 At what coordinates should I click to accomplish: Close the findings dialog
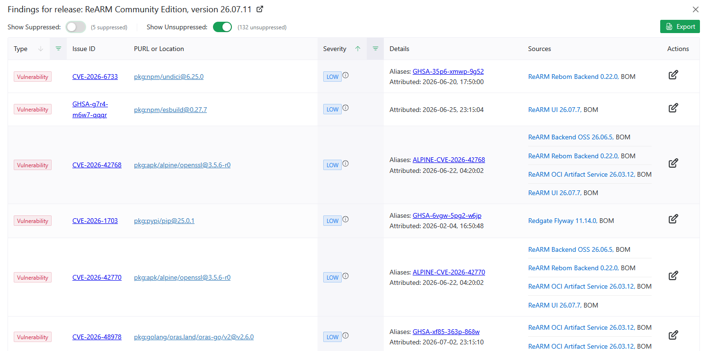click(696, 9)
